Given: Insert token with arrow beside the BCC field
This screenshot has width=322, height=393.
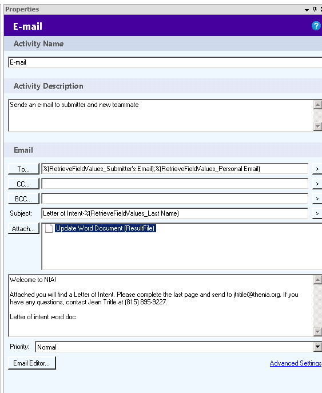Looking at the screenshot, I should pyautogui.click(x=317, y=199).
